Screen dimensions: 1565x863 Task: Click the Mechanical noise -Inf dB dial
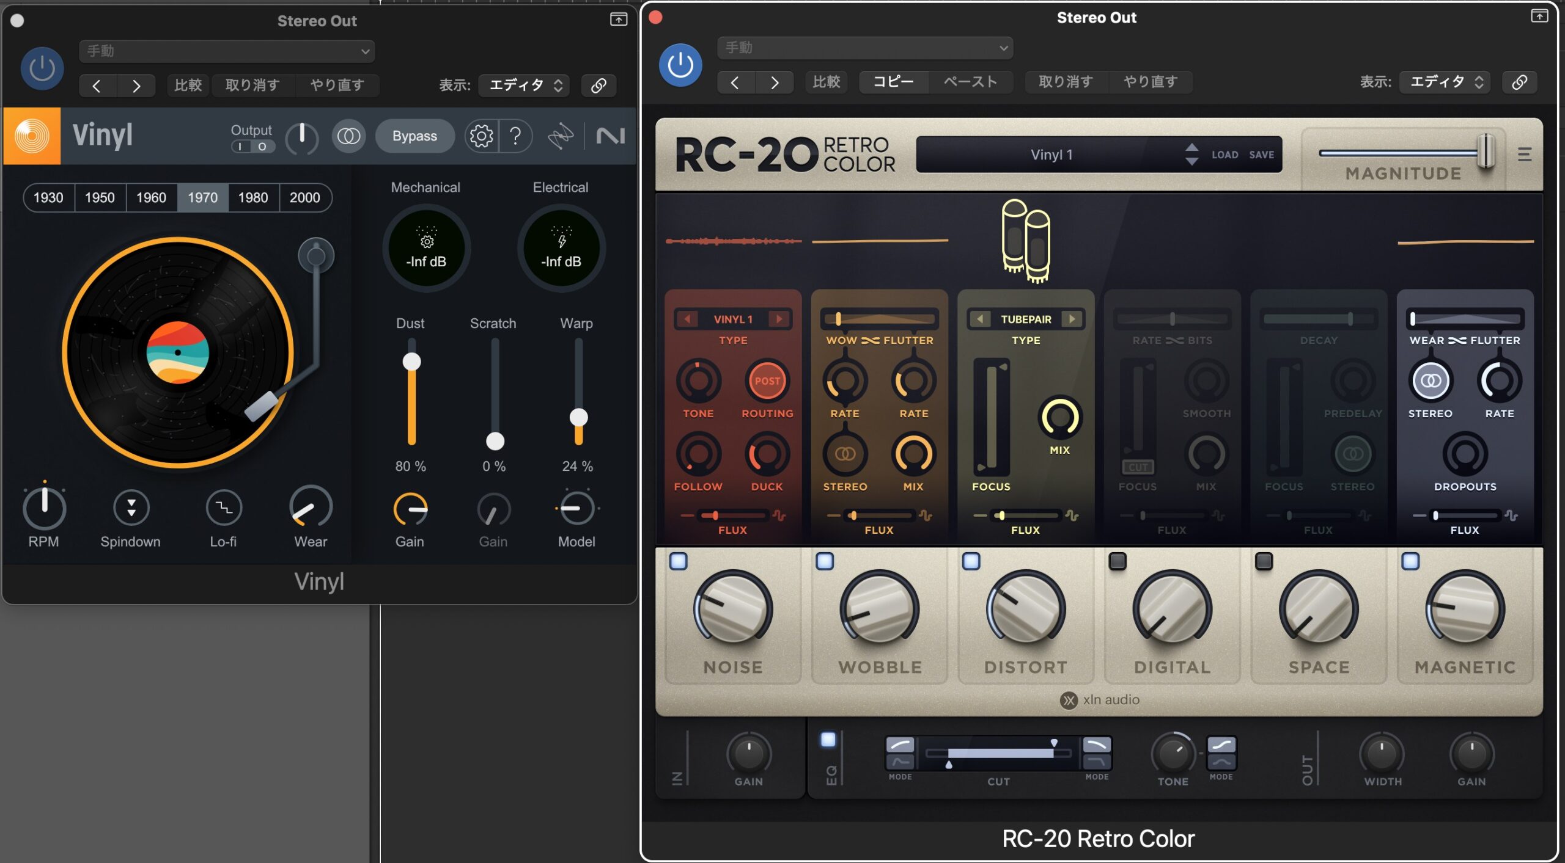pos(426,248)
